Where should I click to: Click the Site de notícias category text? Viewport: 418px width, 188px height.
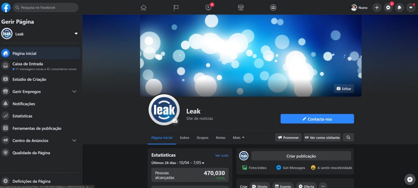tap(200, 118)
